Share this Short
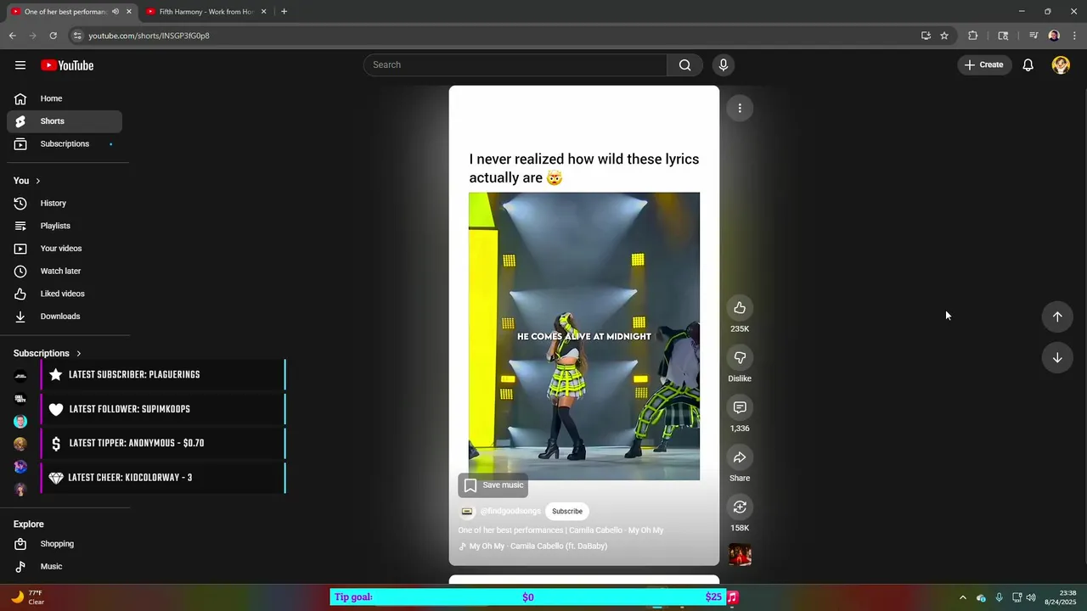This screenshot has height=611, width=1087. 740,458
